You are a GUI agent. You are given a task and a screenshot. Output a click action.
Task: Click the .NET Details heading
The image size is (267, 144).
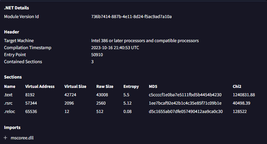tap(16, 8)
